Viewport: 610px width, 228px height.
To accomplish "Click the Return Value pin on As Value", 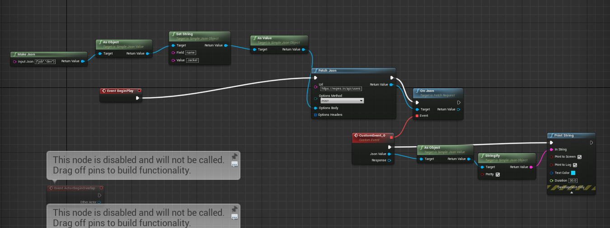I will click(x=304, y=50).
